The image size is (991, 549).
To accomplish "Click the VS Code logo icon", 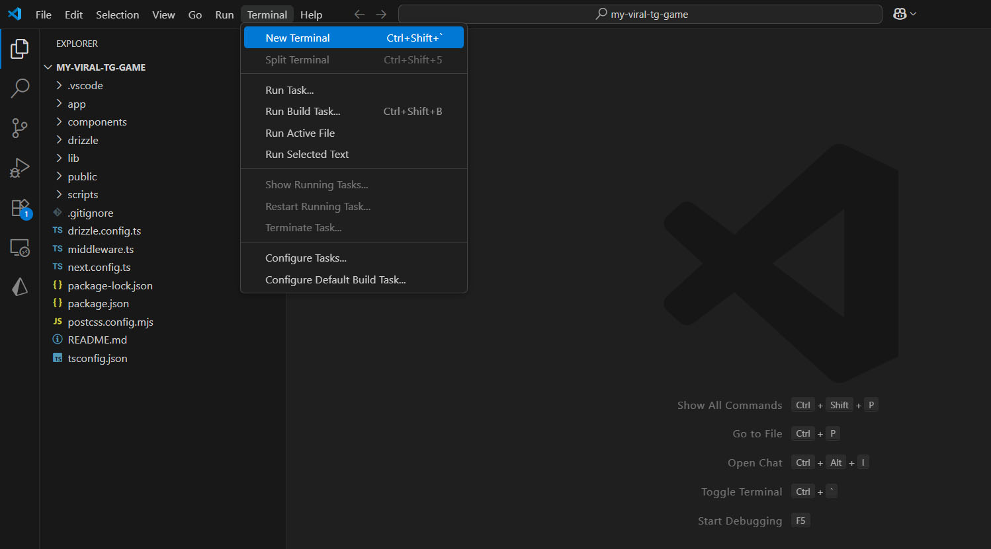I will point(15,14).
